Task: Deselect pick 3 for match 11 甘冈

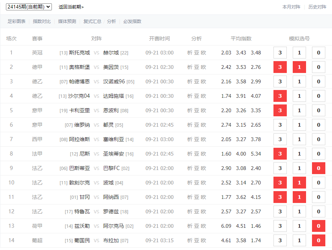Action: click(x=280, y=197)
